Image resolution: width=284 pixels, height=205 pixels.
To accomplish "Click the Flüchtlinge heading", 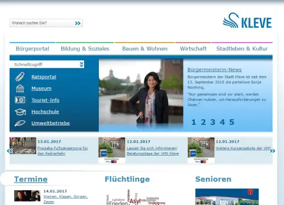I will tap(127, 179).
